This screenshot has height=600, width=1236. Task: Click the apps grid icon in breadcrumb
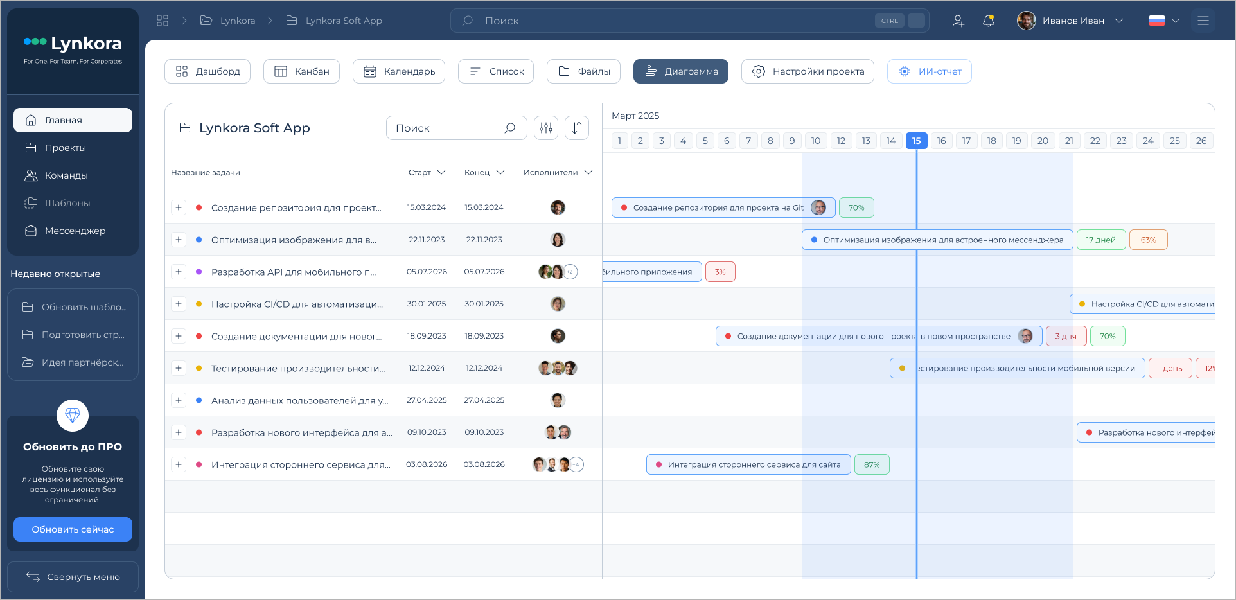[163, 21]
